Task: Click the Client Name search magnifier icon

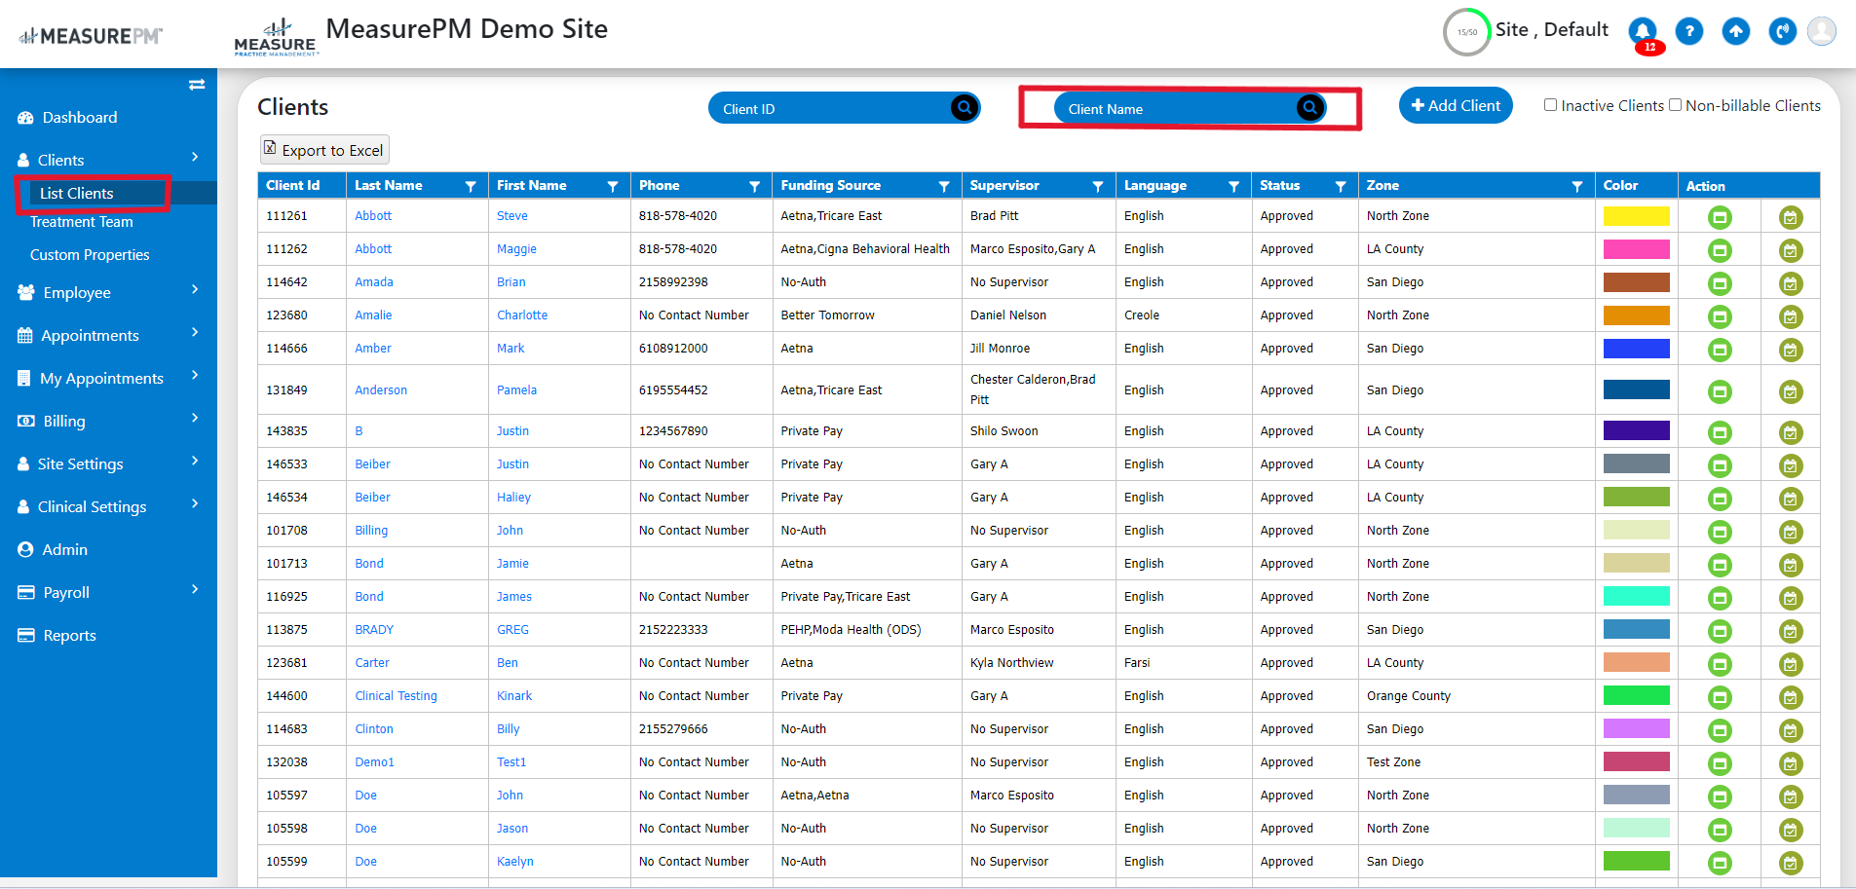Action: click(1310, 108)
